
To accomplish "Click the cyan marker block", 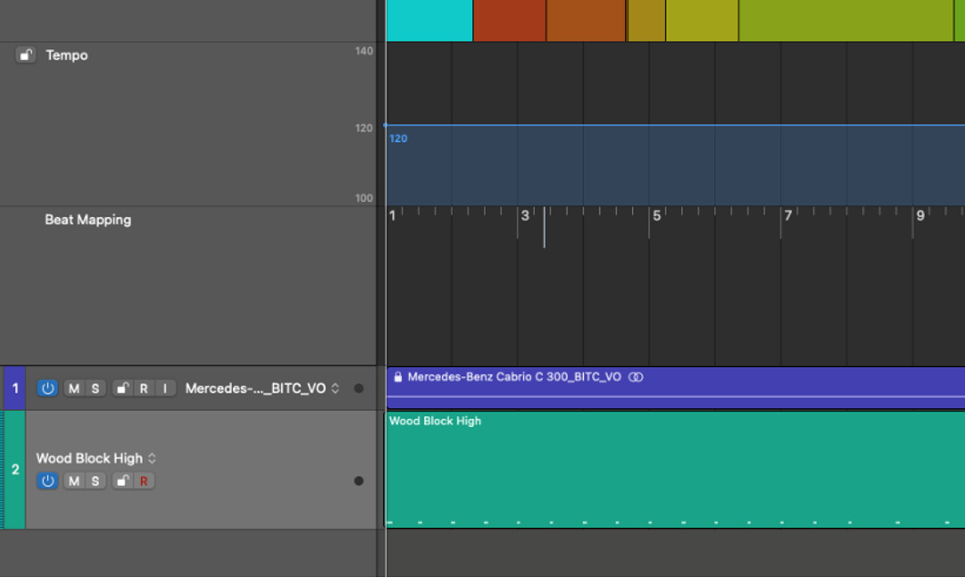I will 429,20.
